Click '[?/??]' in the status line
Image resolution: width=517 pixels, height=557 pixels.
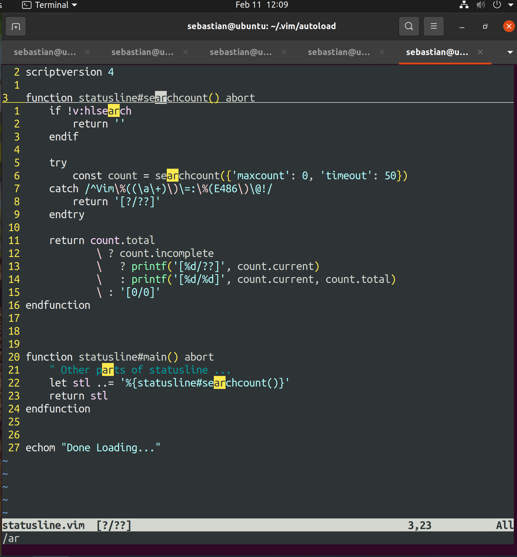point(114,525)
